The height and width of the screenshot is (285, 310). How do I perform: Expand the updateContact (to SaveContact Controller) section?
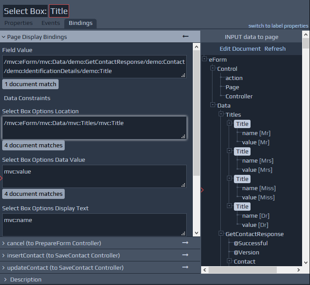tap(3, 268)
